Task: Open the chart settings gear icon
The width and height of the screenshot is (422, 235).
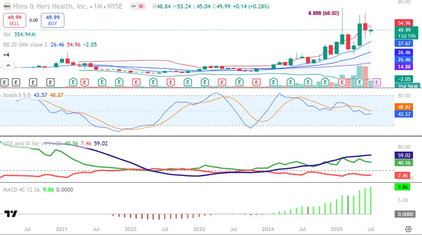Action: pos(408,229)
